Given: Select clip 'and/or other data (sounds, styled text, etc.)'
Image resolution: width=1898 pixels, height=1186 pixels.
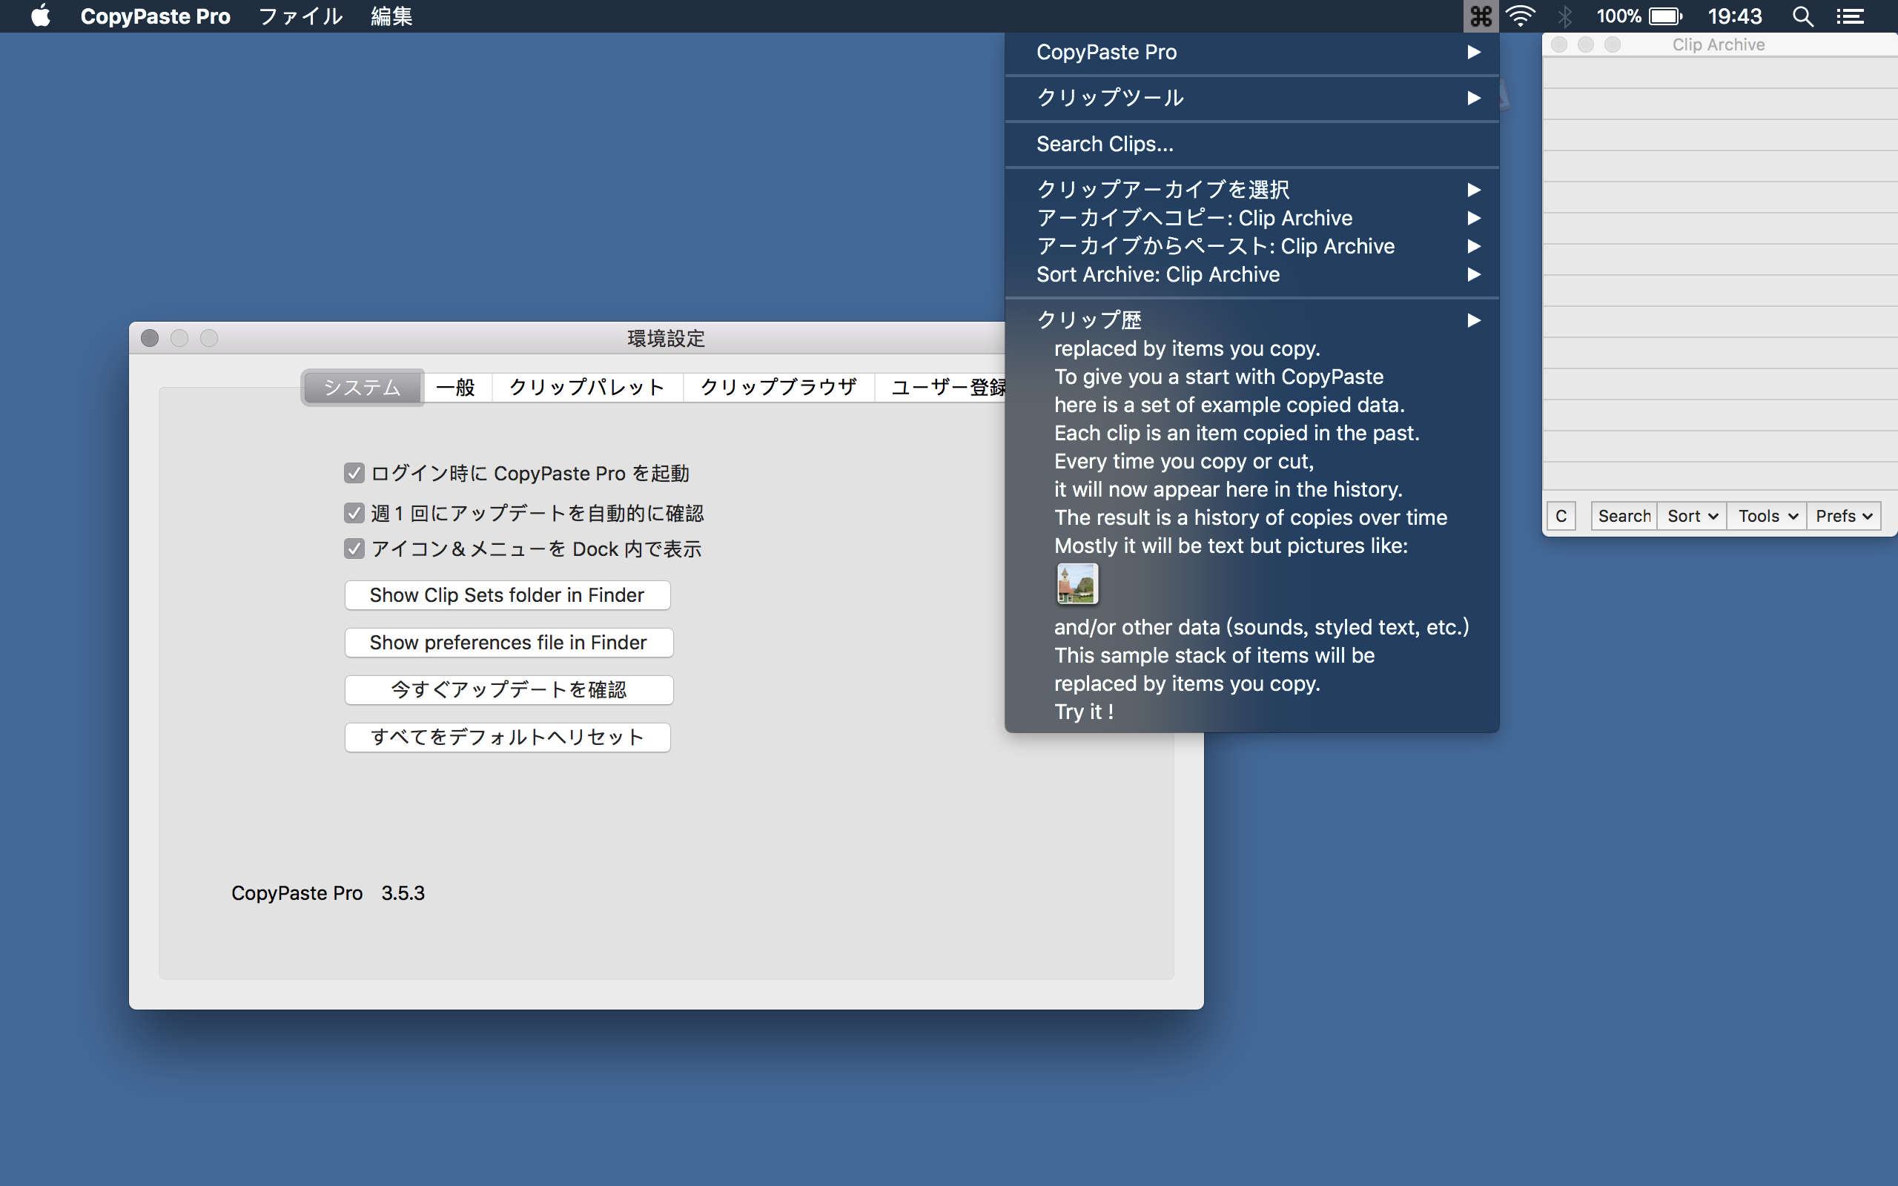Looking at the screenshot, I should coord(1251,628).
